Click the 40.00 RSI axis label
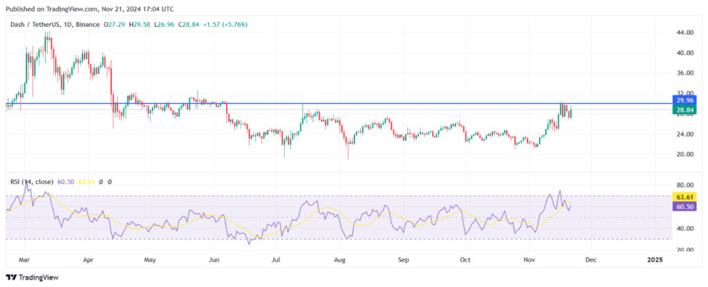The height and width of the screenshot is (287, 708). click(684, 228)
